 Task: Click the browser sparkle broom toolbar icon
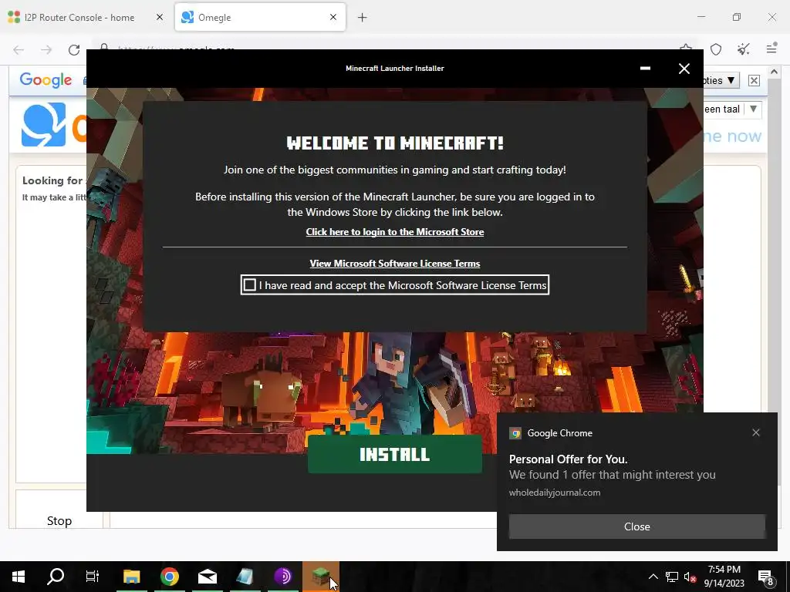tap(744, 49)
